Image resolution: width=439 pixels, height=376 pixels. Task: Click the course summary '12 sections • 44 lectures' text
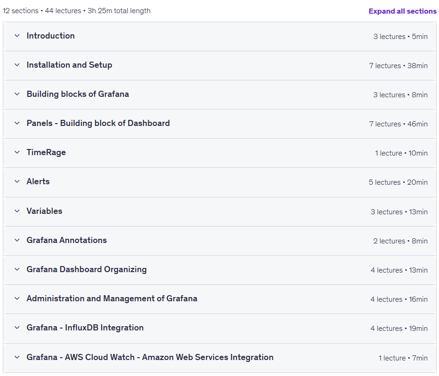click(42, 11)
